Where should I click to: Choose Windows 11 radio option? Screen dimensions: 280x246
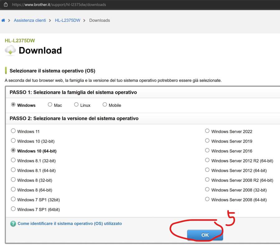click(x=13, y=131)
